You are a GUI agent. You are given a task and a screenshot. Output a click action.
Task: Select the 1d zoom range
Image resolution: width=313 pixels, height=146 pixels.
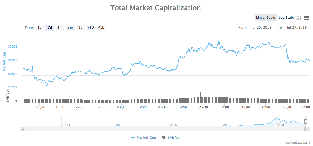point(40,28)
